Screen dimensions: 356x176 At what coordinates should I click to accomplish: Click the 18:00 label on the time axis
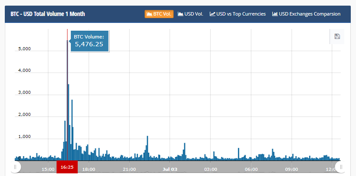coord(89,169)
